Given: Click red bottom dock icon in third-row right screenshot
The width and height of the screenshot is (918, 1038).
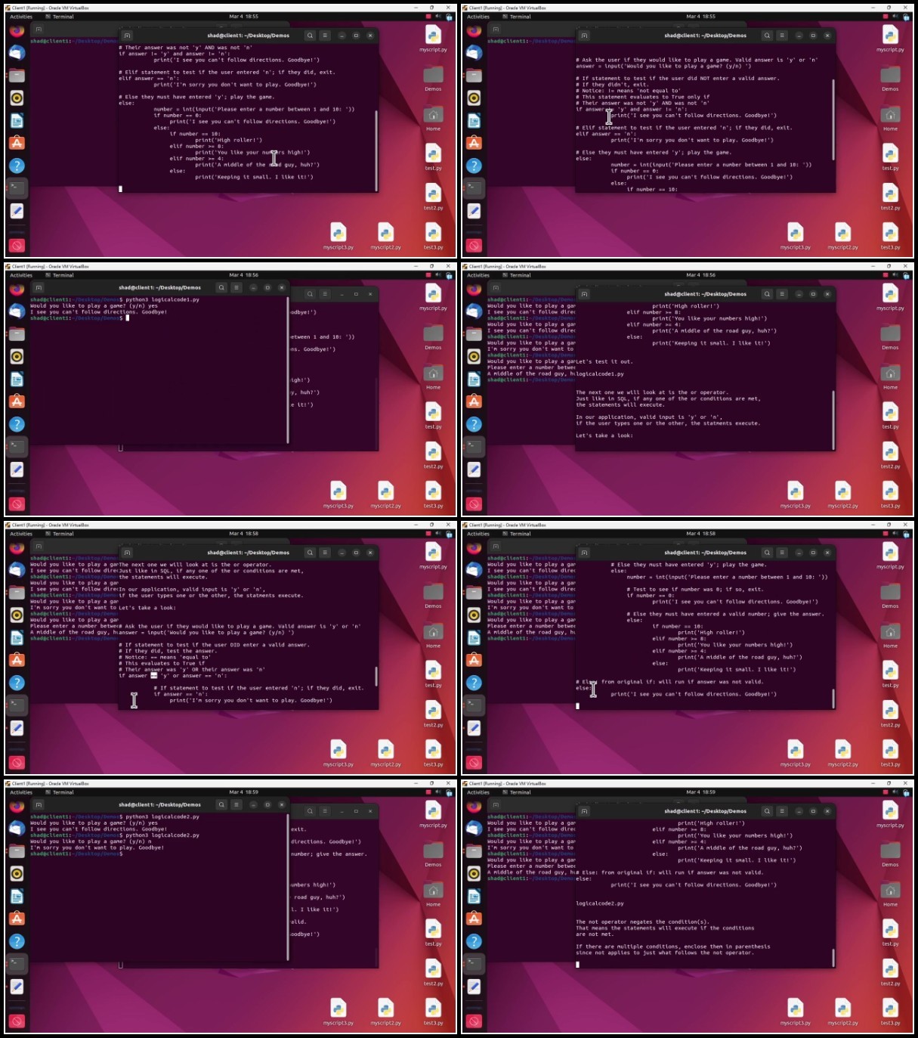Looking at the screenshot, I should coord(474,763).
